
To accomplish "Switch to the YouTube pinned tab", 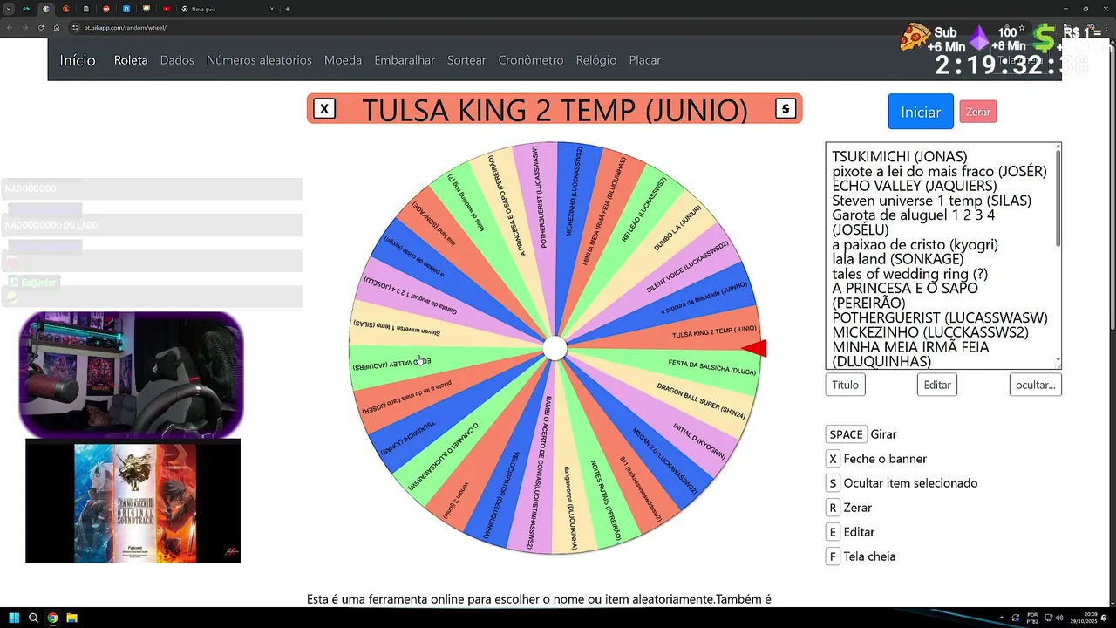I will pos(166,9).
